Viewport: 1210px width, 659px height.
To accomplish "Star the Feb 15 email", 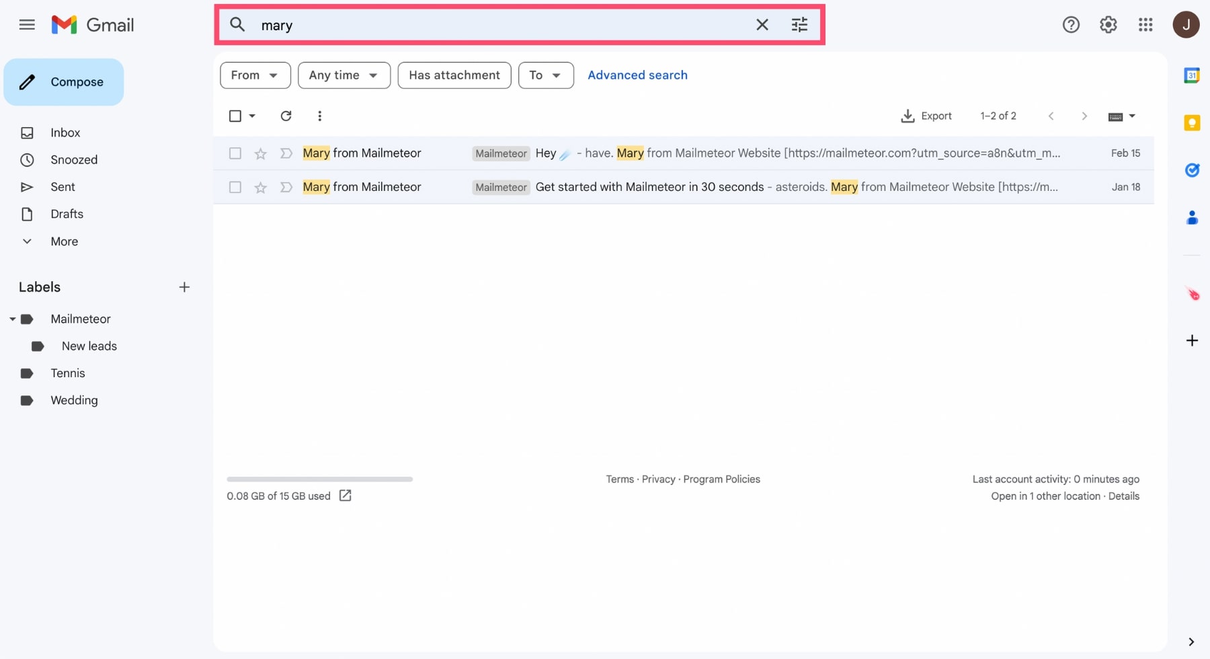I will pos(260,154).
